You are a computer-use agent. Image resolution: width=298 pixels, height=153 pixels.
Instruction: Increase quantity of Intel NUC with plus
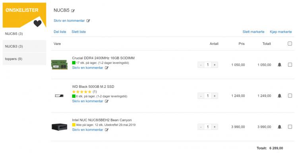[x=215, y=127]
